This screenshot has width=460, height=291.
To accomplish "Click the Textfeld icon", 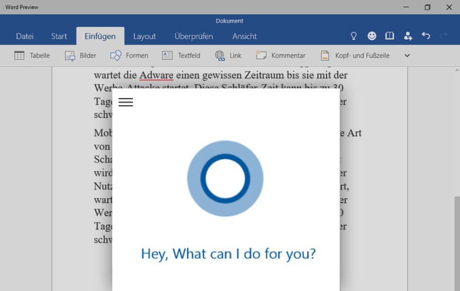I will (x=167, y=55).
